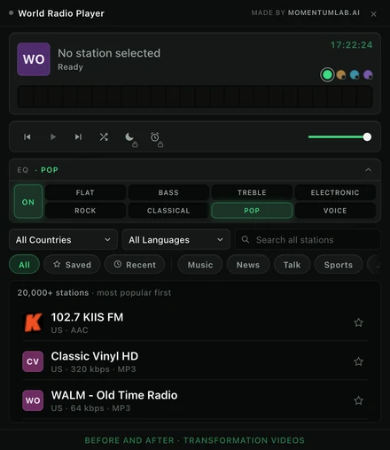Viewport: 390px width, 450px height.
Task: Choose the FLAT equalizer preset
Action: 85,192
